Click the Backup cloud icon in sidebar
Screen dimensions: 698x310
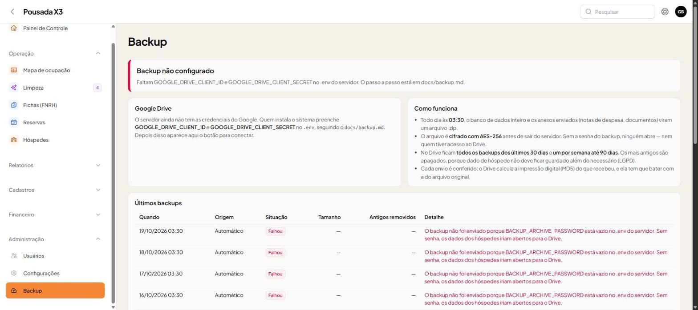pyautogui.click(x=14, y=290)
